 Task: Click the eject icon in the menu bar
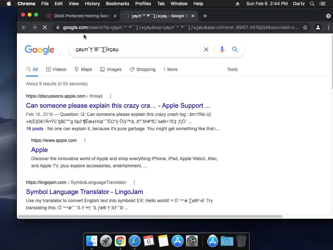(237, 4)
